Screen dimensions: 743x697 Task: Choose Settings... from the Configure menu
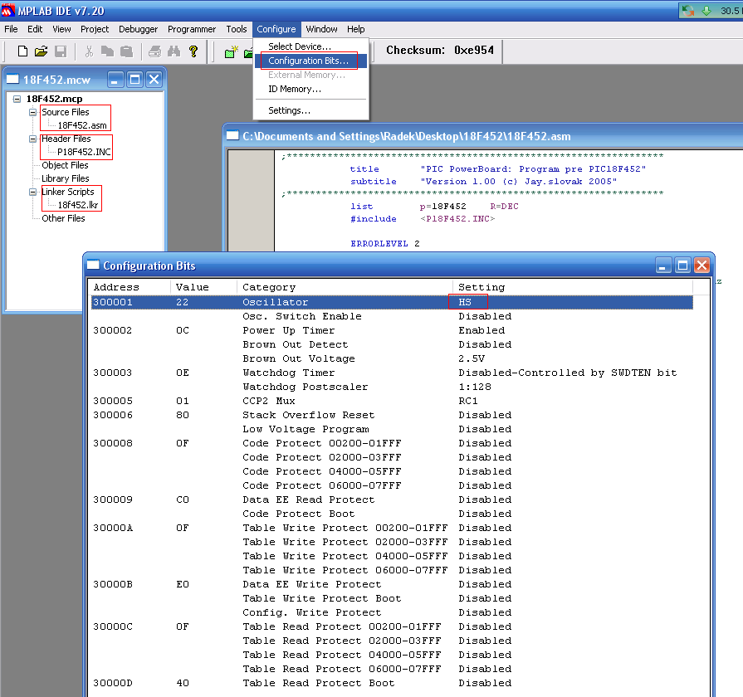[x=310, y=110]
